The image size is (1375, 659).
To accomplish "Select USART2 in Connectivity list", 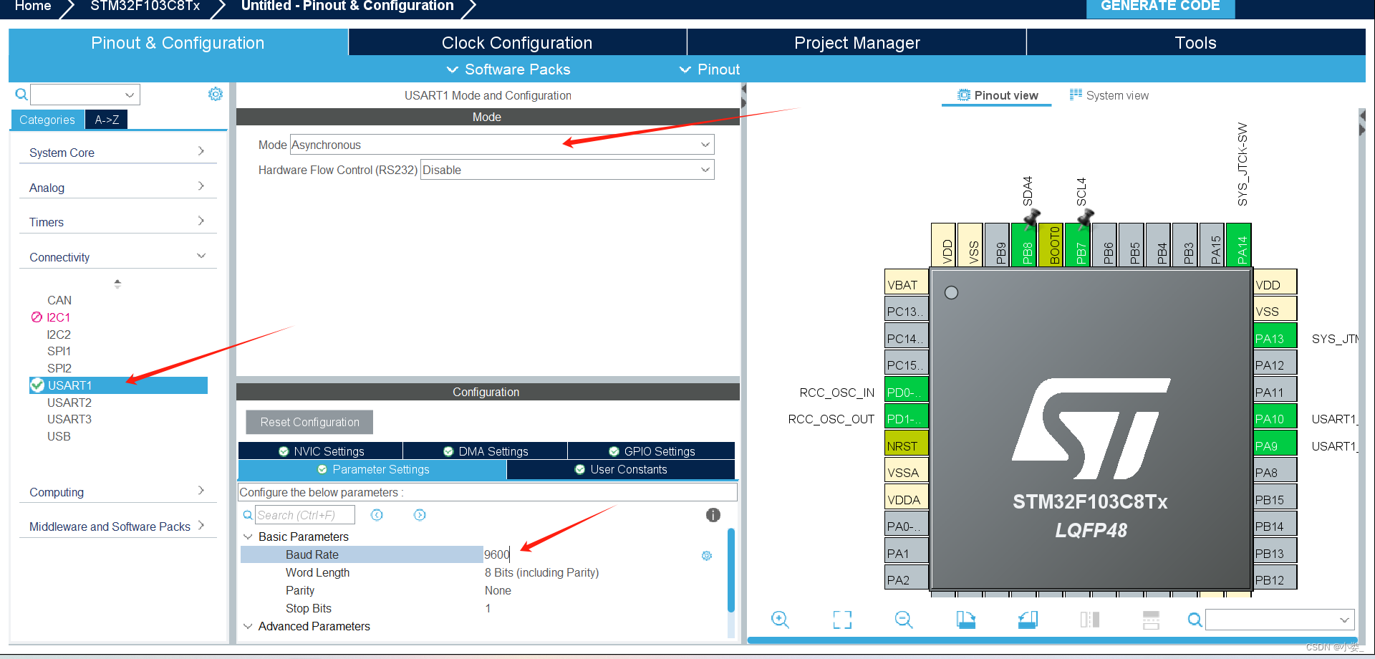I will coord(69,403).
